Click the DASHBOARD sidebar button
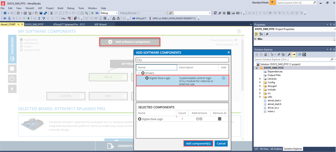The image size is (336, 152). coord(12,49)
